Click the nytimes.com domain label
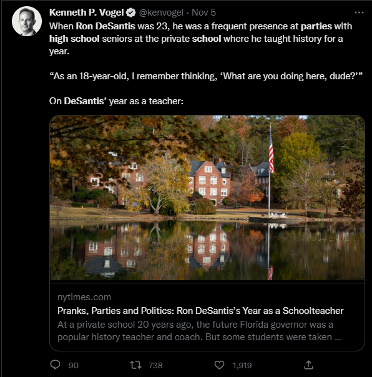 coord(84,297)
